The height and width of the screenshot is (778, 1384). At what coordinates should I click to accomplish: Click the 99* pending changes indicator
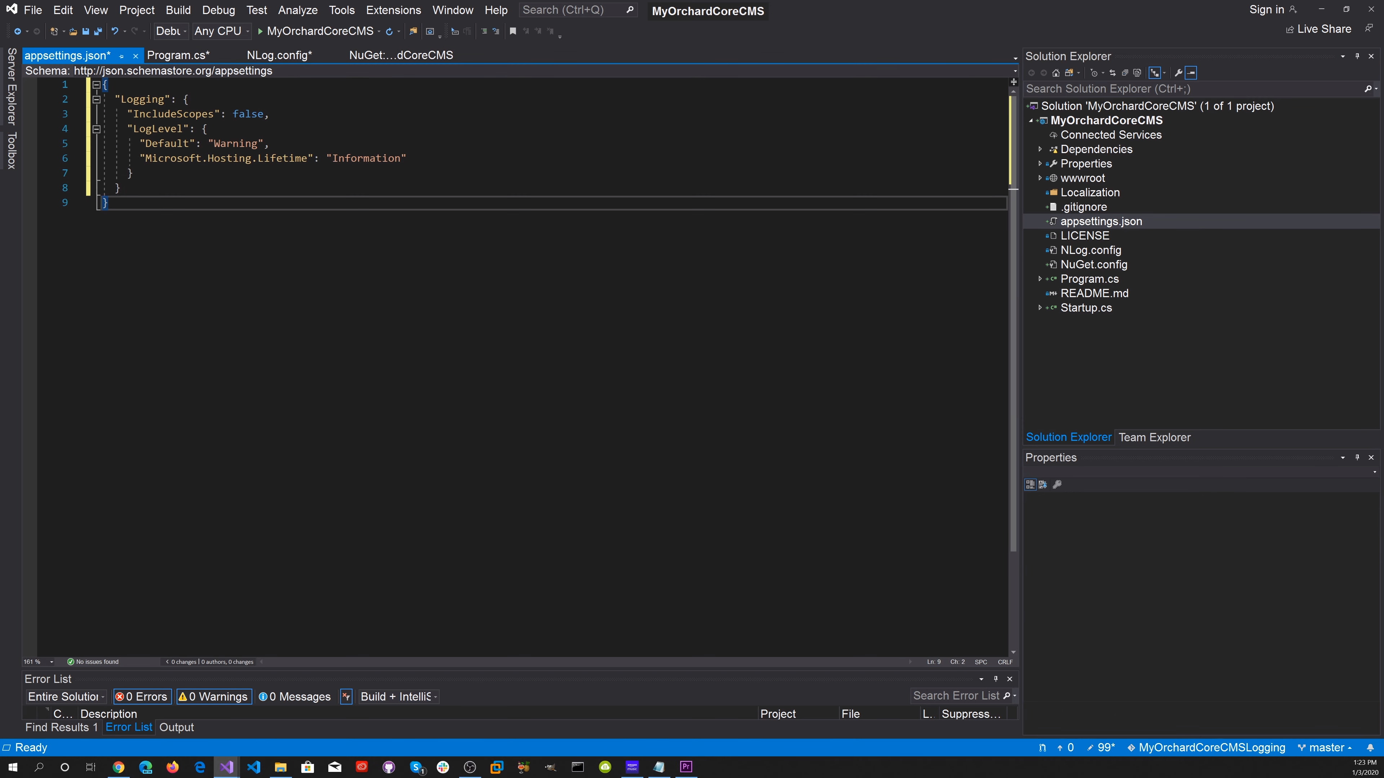point(1101,747)
